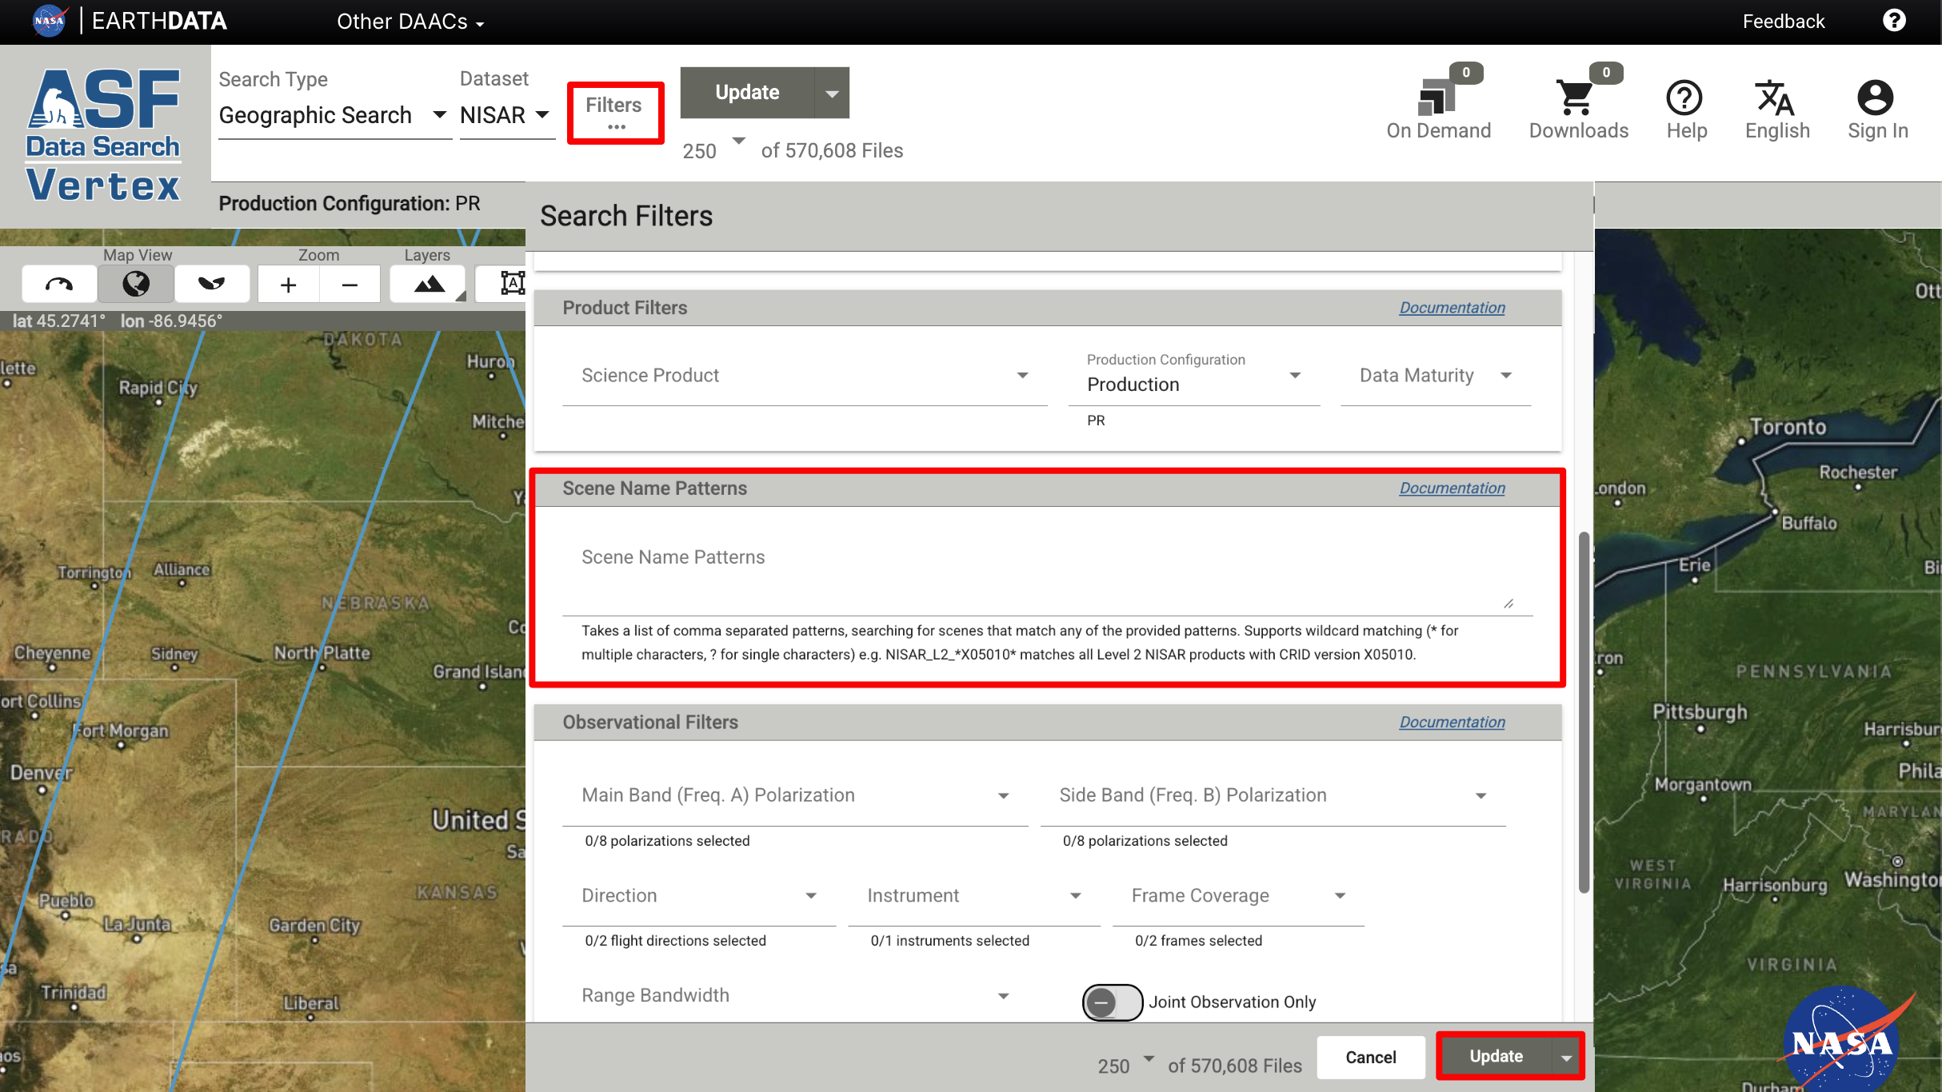The height and width of the screenshot is (1092, 1942).
Task: Open the NISAR Dataset dropdown
Action: point(506,115)
